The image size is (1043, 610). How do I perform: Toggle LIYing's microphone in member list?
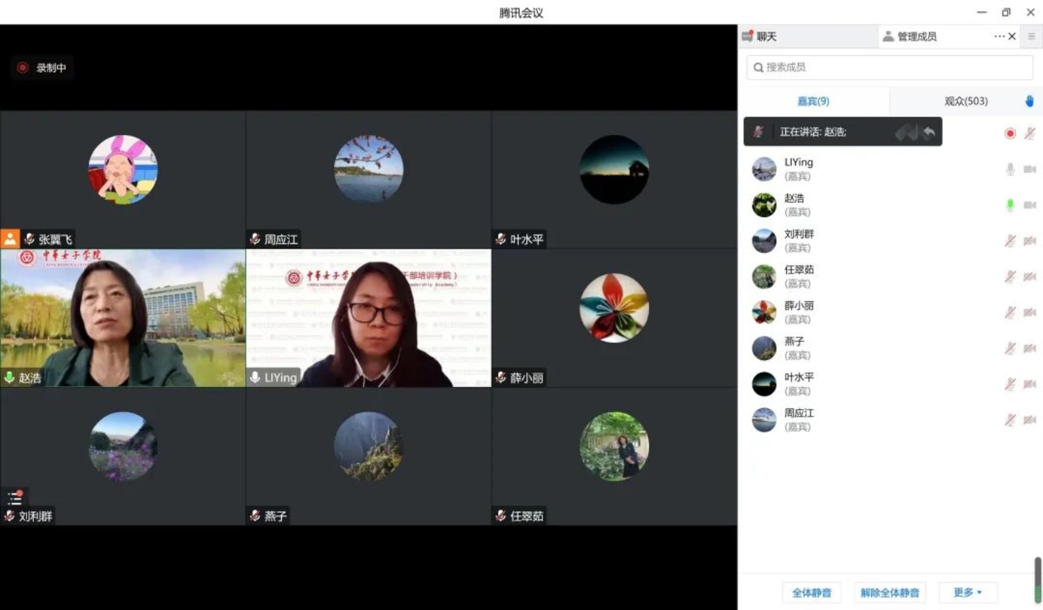tap(1010, 169)
